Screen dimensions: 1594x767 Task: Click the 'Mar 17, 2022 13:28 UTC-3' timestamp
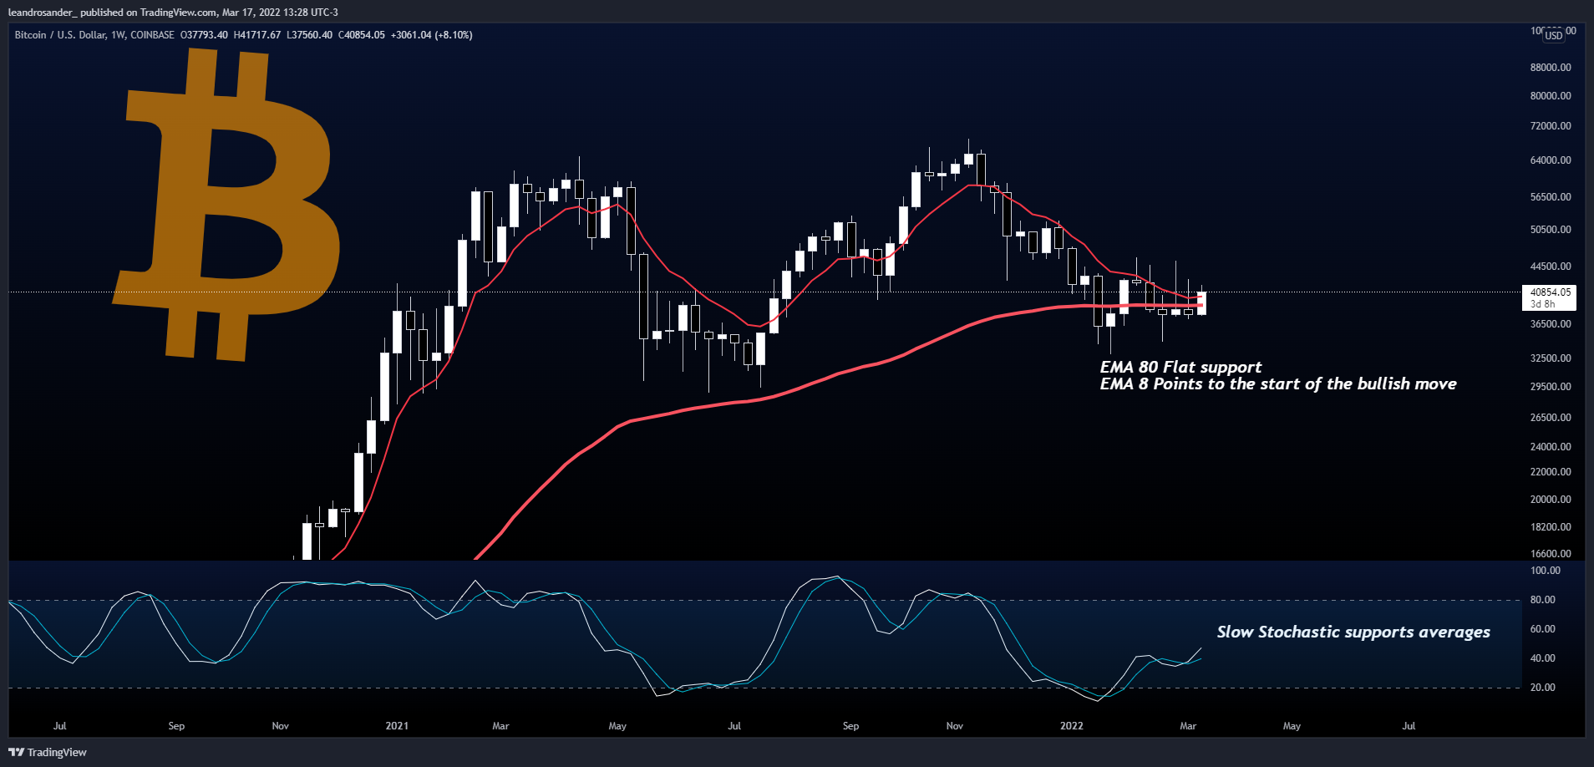(280, 13)
